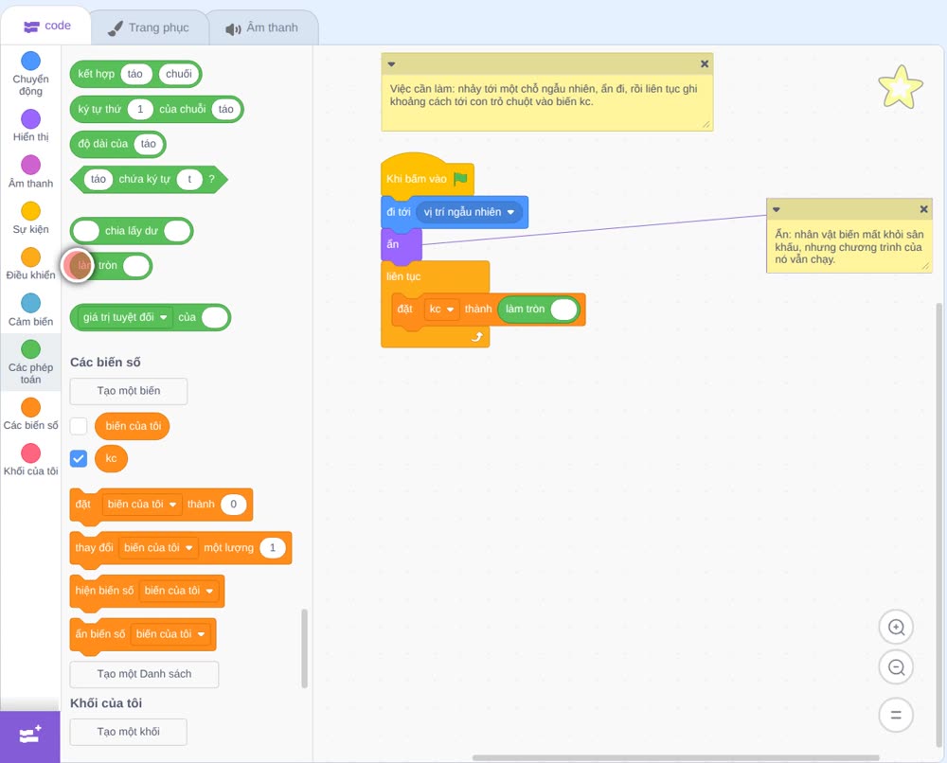Open the Cảm biến block category
This screenshot has height=763, width=947.
pyautogui.click(x=31, y=310)
